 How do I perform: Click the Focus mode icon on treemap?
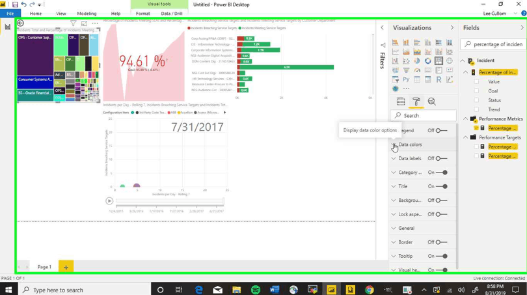coord(84,23)
